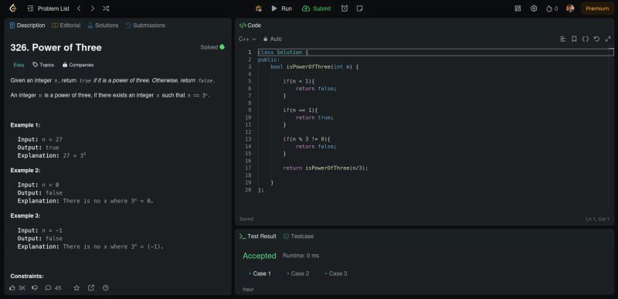
Task: Click Example 3 heading
Action: pyautogui.click(x=25, y=216)
